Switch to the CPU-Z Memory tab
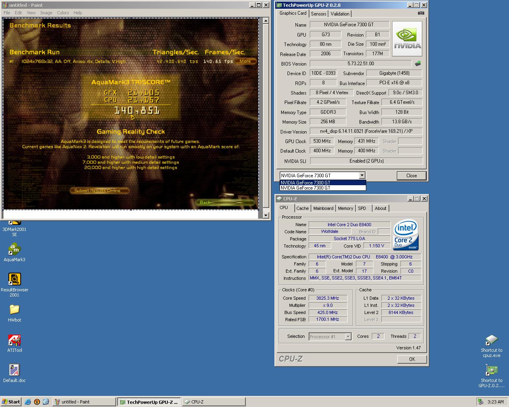Viewport: 509px width, 407px height. (346, 208)
